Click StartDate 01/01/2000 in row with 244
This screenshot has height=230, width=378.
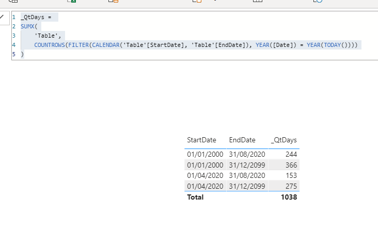point(205,154)
